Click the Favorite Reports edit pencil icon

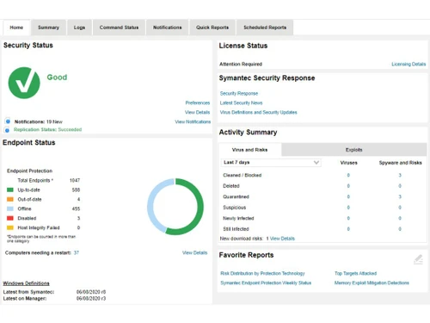click(x=419, y=259)
